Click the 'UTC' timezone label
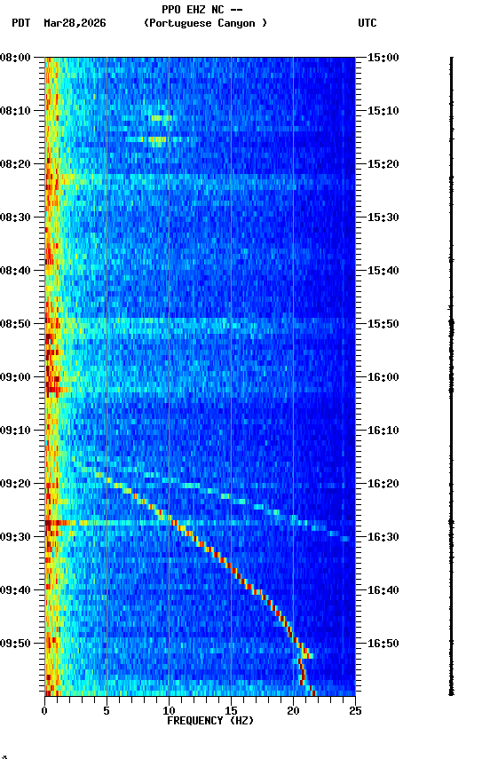 tap(367, 23)
